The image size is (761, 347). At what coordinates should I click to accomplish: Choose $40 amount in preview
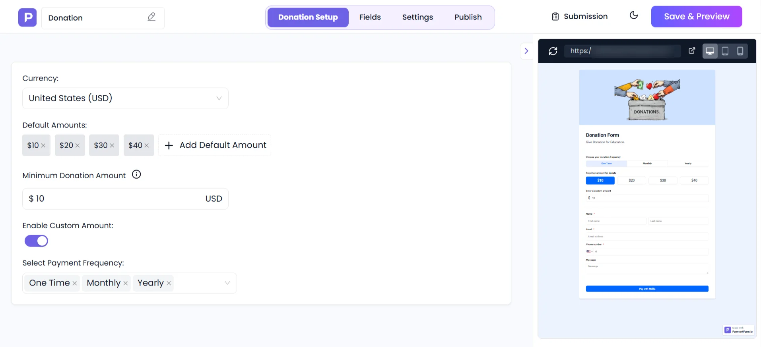click(694, 181)
